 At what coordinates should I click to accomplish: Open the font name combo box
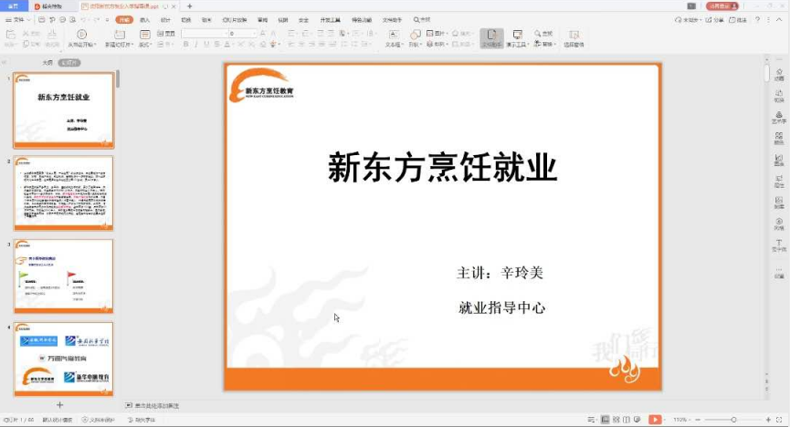click(x=204, y=33)
